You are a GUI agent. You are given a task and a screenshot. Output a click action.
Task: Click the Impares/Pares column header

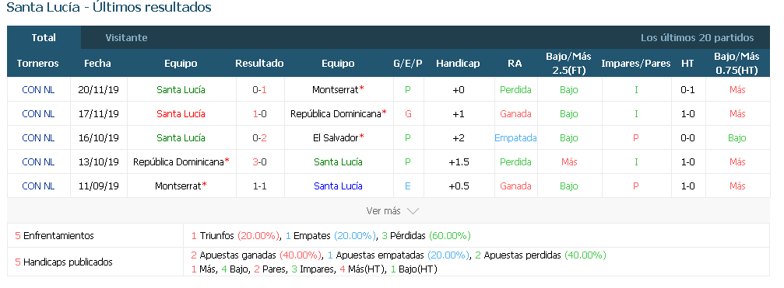(636, 64)
